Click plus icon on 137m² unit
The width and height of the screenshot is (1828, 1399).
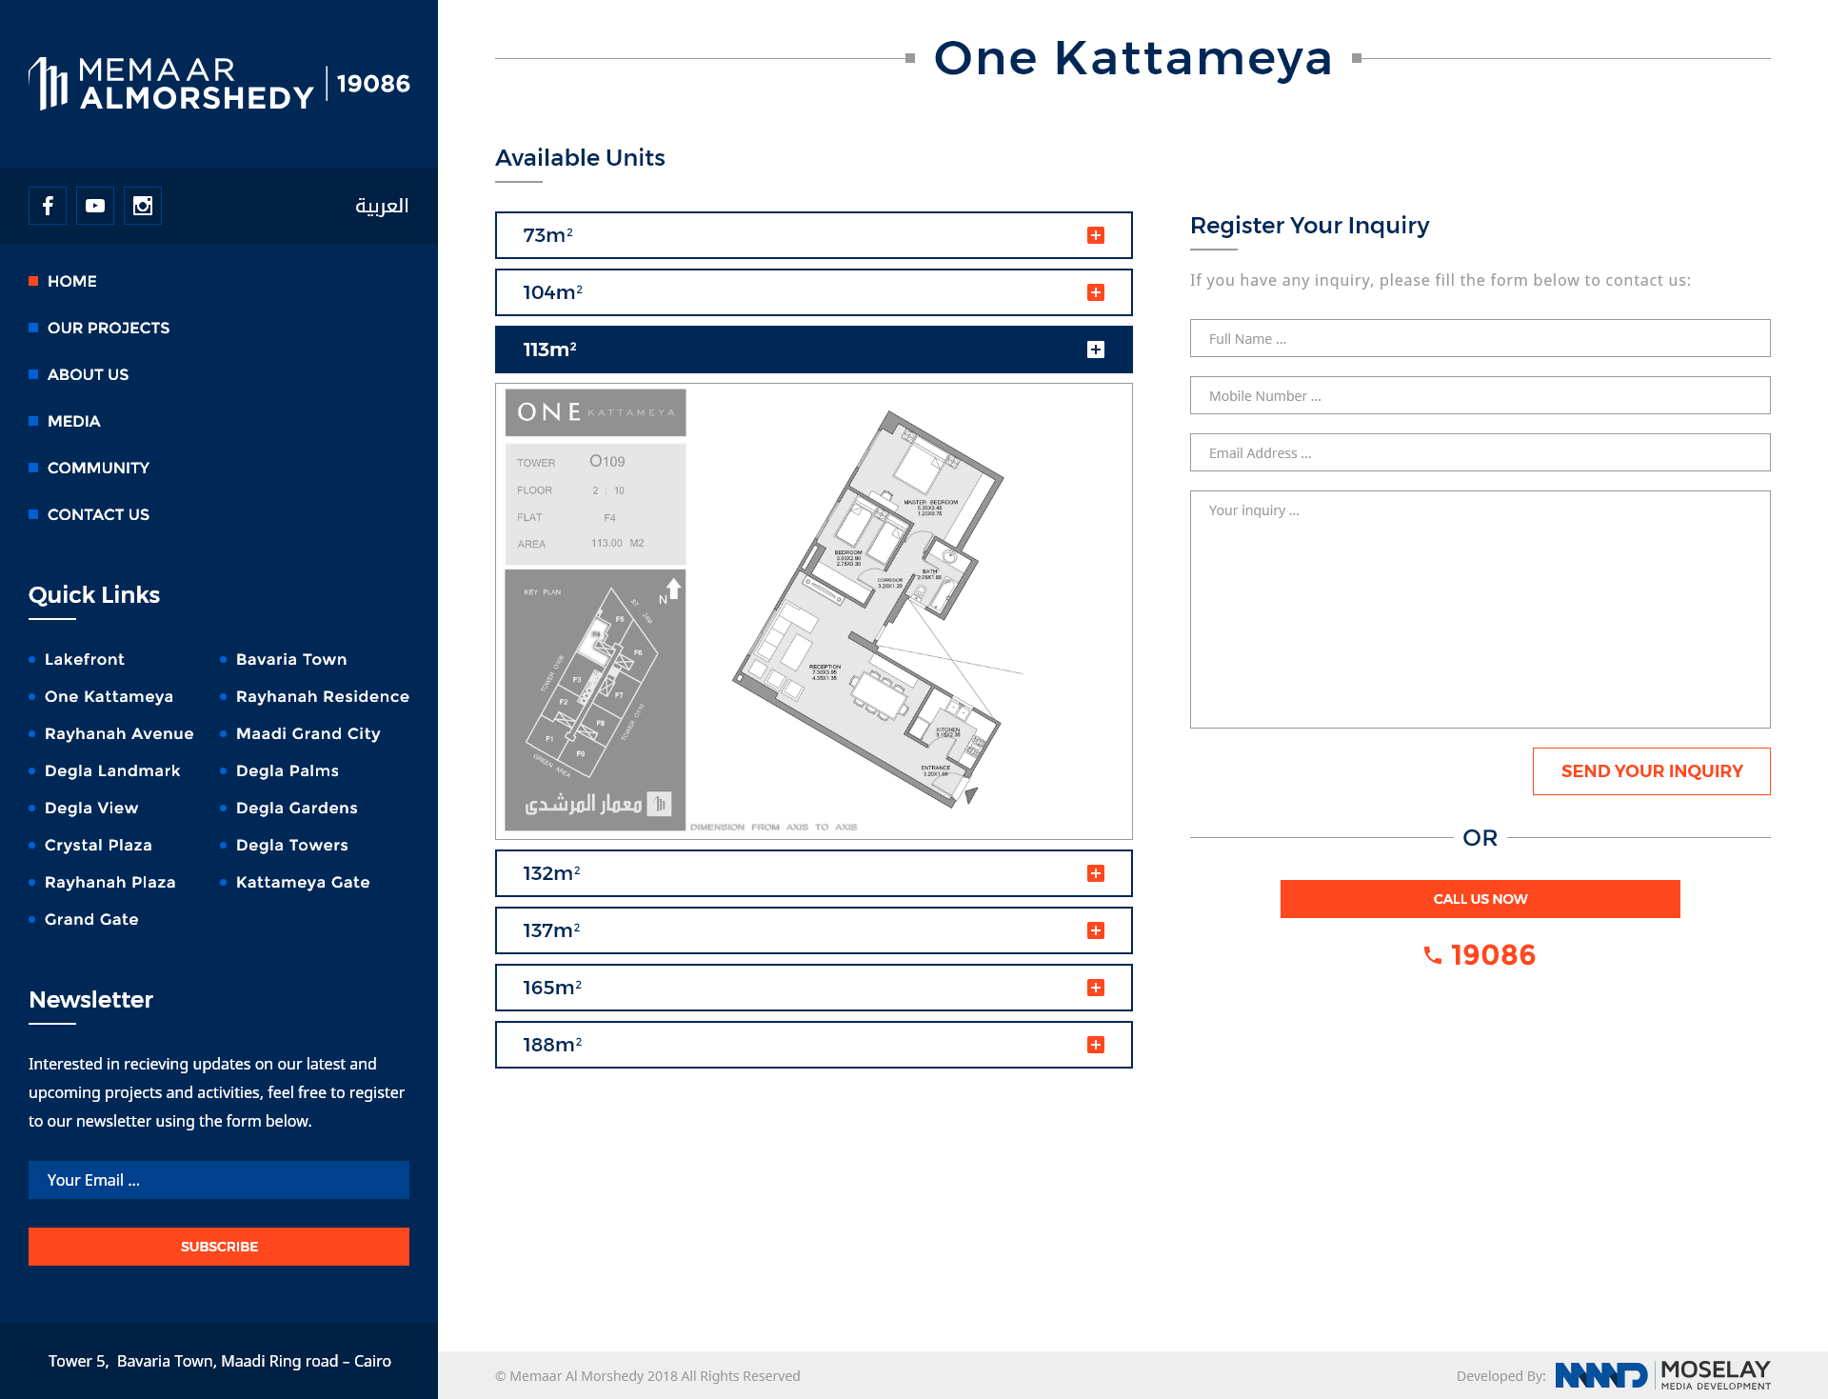1096,930
